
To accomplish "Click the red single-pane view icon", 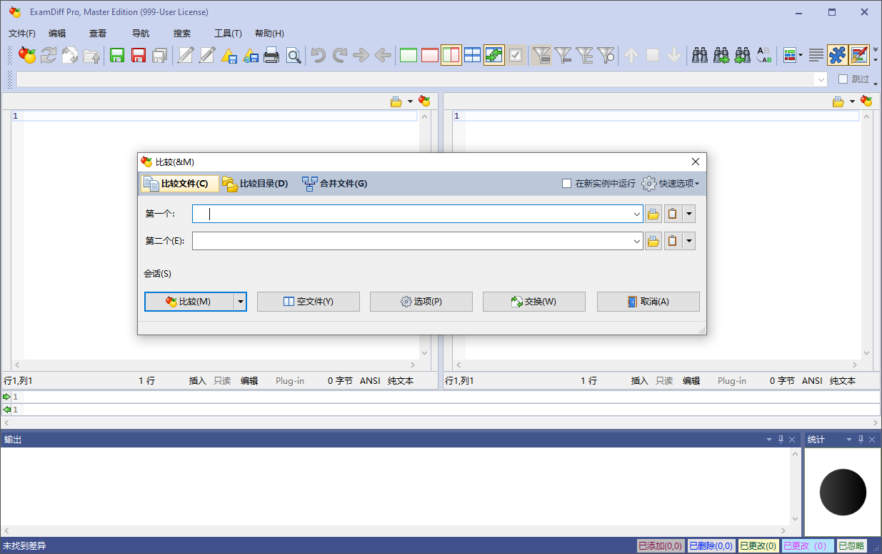I will (430, 55).
